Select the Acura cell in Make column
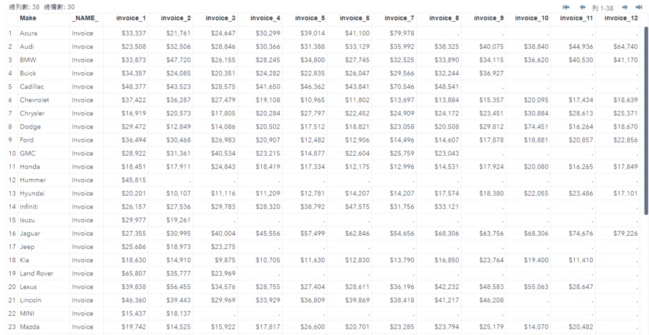 pyautogui.click(x=29, y=33)
